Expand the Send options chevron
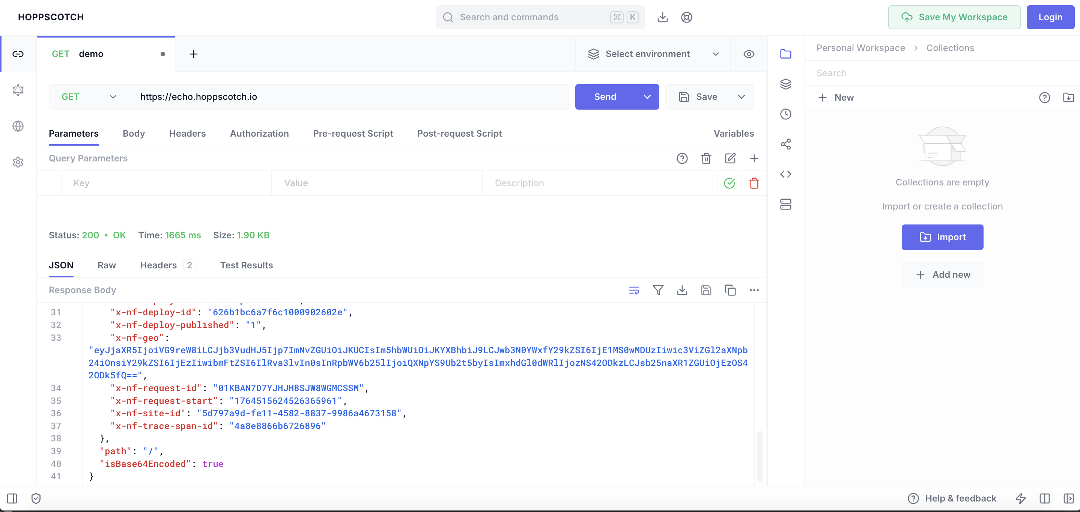Screen dimensions: 1080x512 pyautogui.click(x=647, y=97)
